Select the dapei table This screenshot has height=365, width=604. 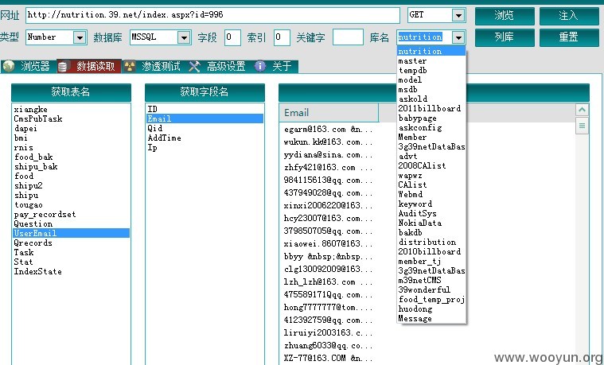(71, 129)
